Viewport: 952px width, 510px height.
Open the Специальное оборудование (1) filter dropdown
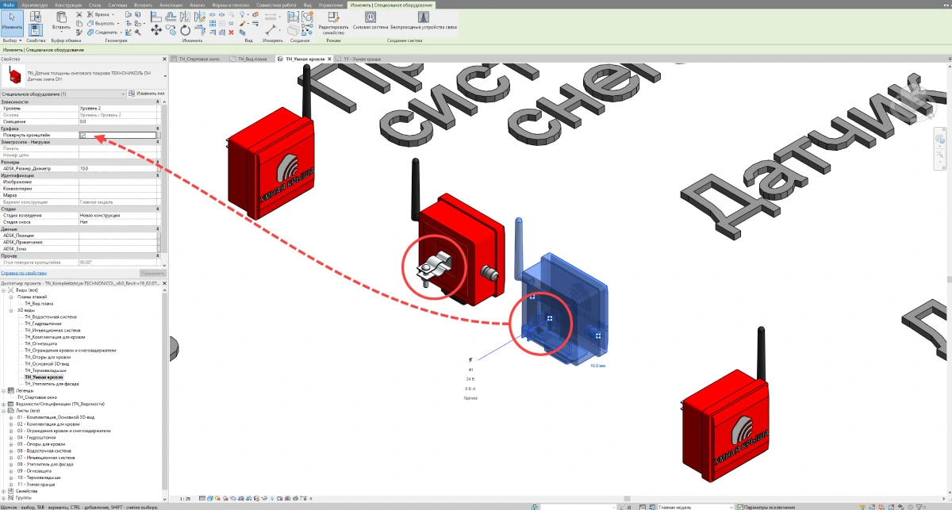tap(124, 94)
